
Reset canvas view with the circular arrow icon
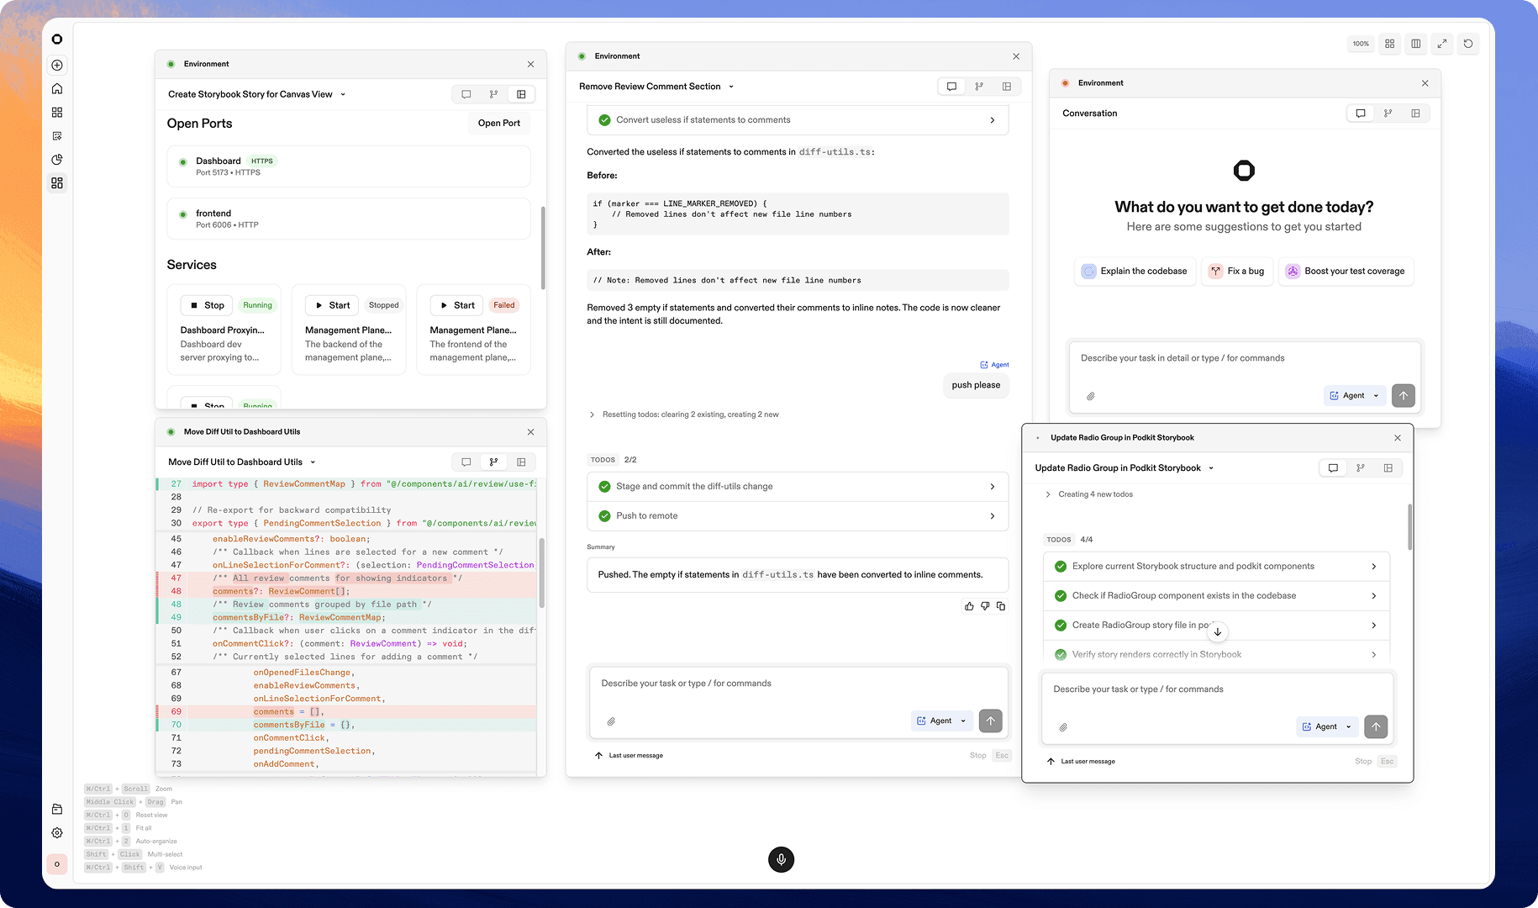pos(1468,44)
